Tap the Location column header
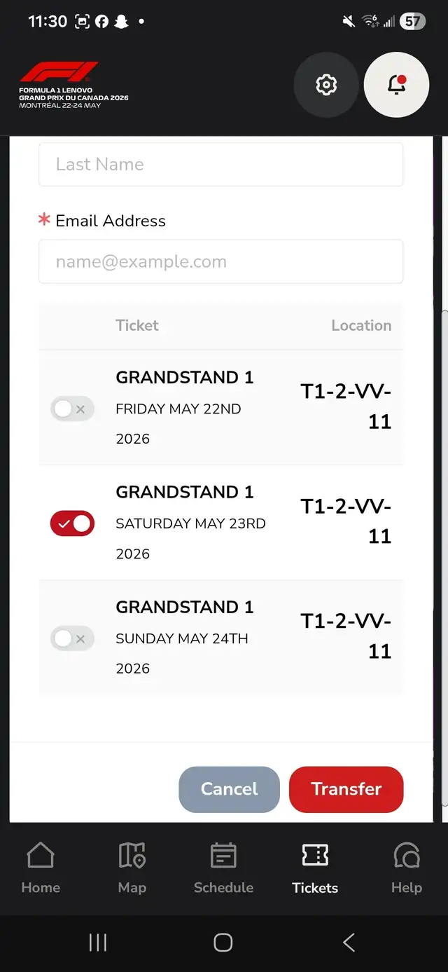The width and height of the screenshot is (448, 972). pos(361,325)
